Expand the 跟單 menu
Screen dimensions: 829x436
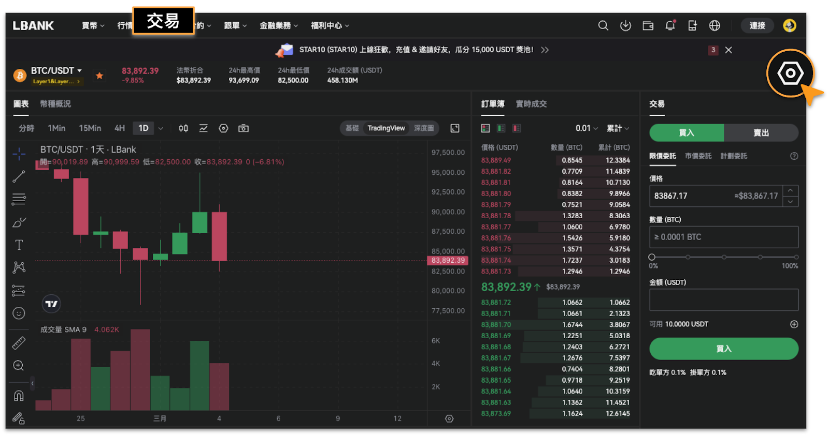pos(235,25)
